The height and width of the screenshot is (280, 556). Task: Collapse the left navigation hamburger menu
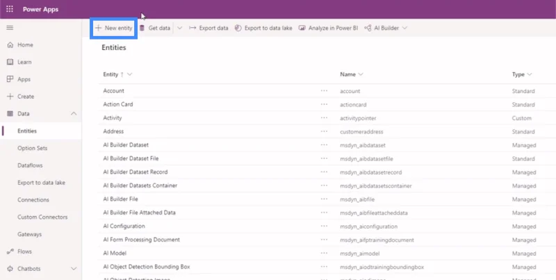tap(10, 28)
